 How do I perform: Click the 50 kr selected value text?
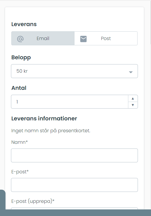22,71
